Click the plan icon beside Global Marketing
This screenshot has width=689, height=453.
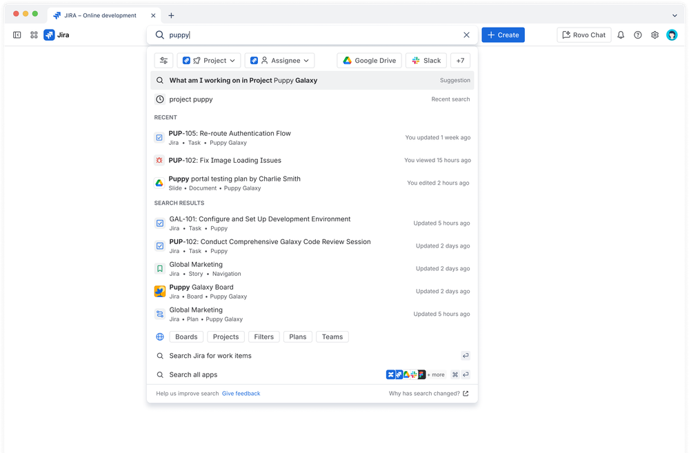point(160,314)
